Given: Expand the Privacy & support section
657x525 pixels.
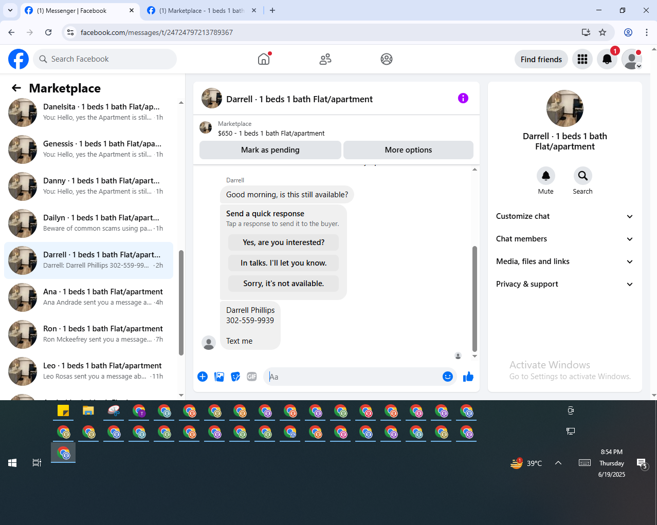Looking at the screenshot, I should [565, 284].
